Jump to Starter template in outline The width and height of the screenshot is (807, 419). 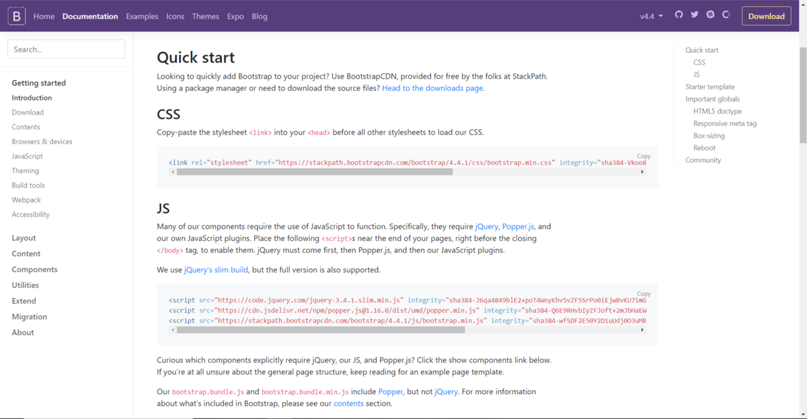point(710,87)
